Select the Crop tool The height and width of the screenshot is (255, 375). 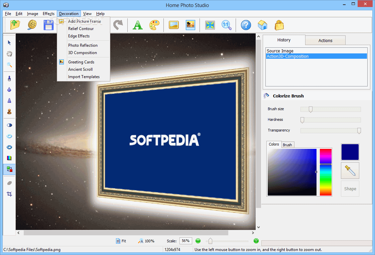point(9,194)
